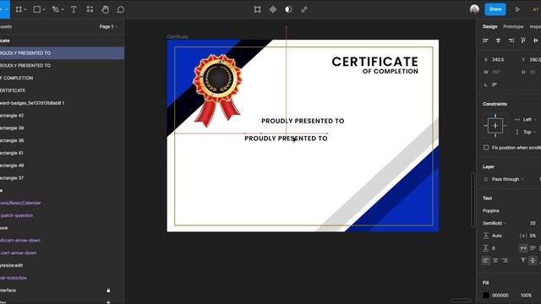Click line height Auto field
Viewport: 541px width, 304px height.
497,236
